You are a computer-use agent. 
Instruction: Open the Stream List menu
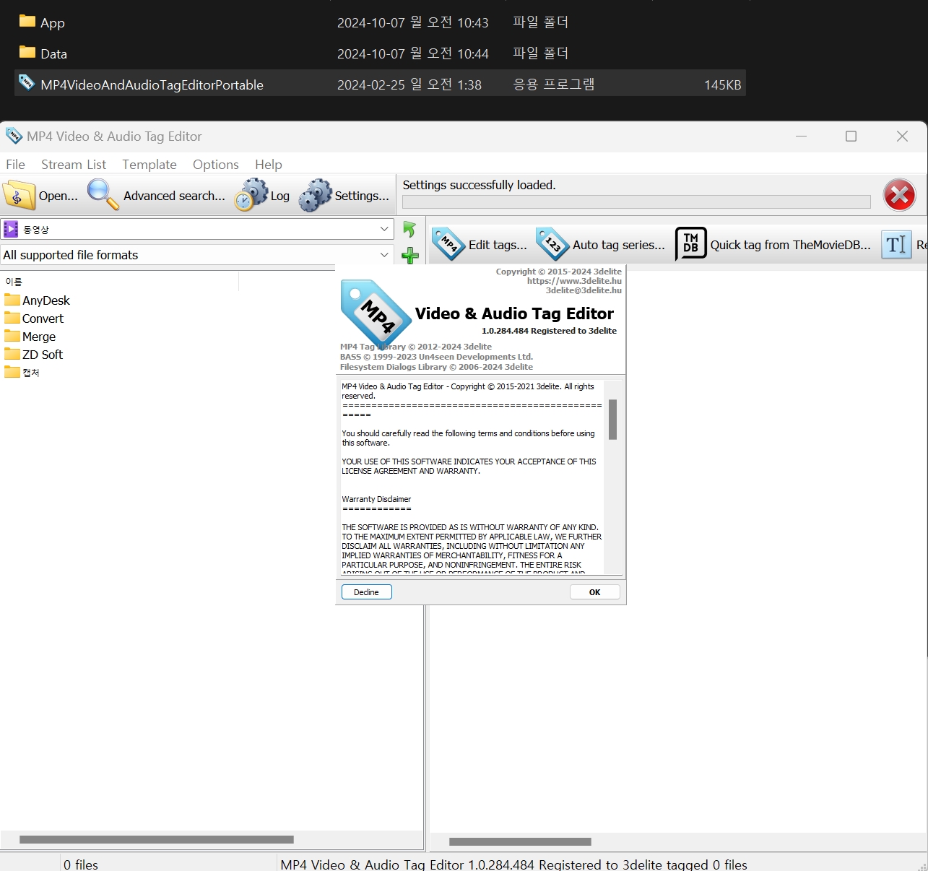pos(74,165)
